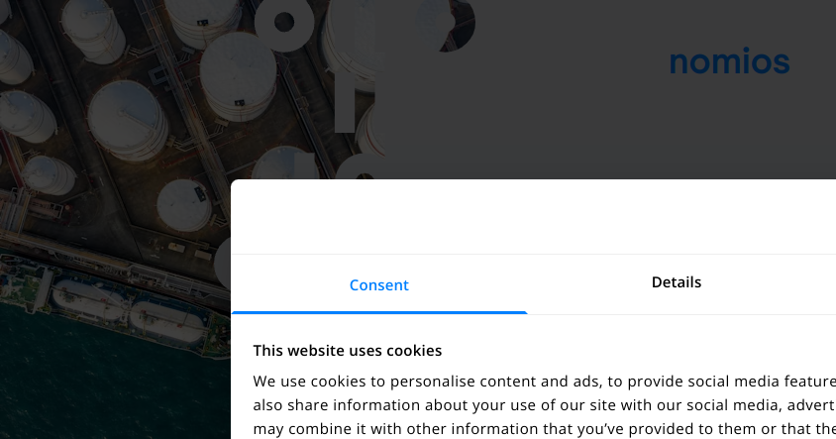836x439 pixels.
Task: Open the Consent tab
Action: [x=379, y=284]
